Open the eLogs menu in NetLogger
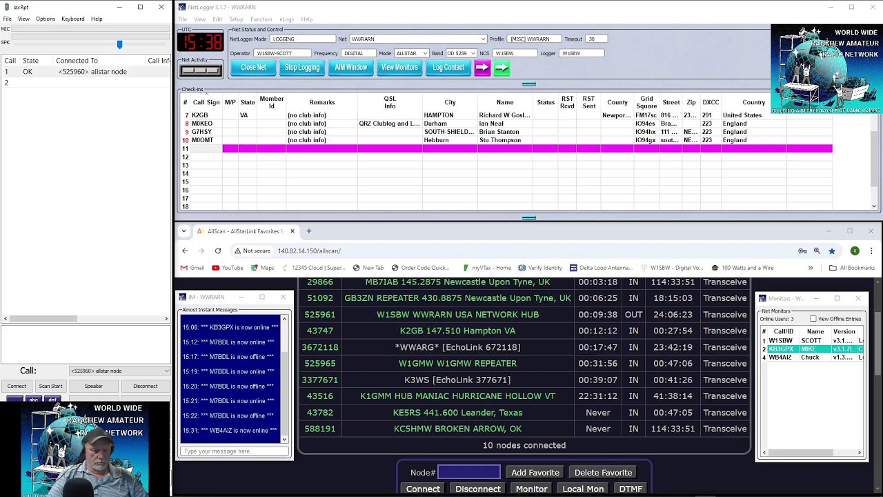Screen dimensions: 883x497 point(286,19)
